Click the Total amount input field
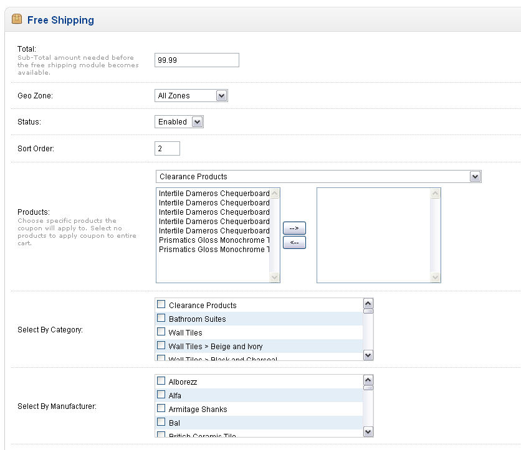521x450 pixels. click(x=197, y=60)
